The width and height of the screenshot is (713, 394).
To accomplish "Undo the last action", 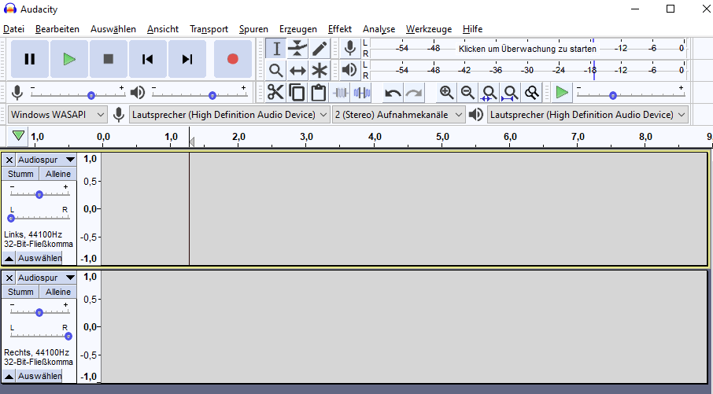I will click(x=393, y=93).
